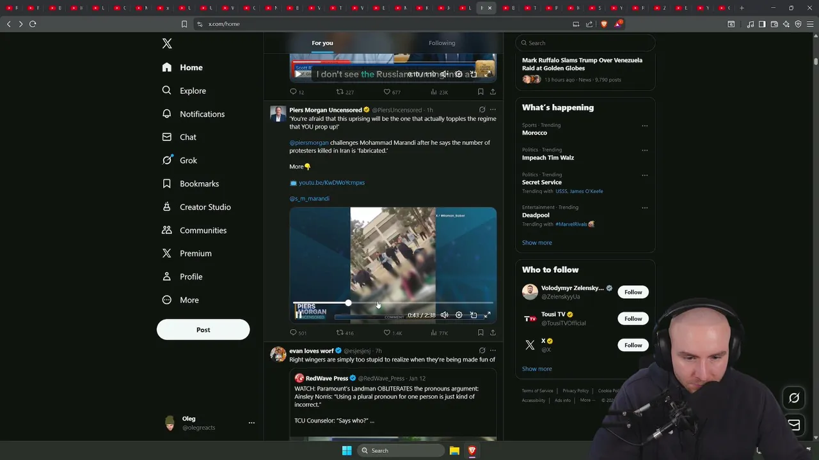Mute the Piers Morgan video
This screenshot has width=819, height=460.
[445, 315]
